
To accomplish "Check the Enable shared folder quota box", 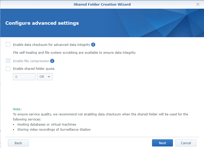I will 8,69.
